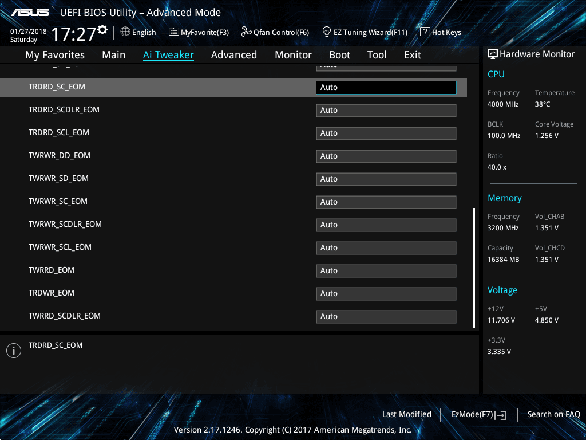Screen dimensions: 586x440
Task: Select the TWRWR_SCL_EOM row label
Action: coord(60,247)
